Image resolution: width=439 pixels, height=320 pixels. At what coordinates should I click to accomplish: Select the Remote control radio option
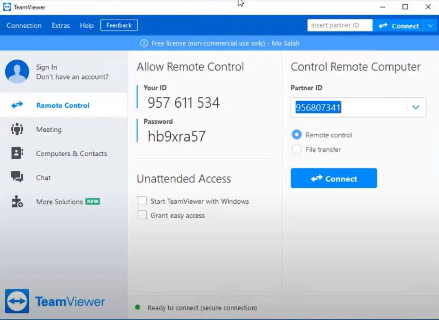tap(296, 135)
